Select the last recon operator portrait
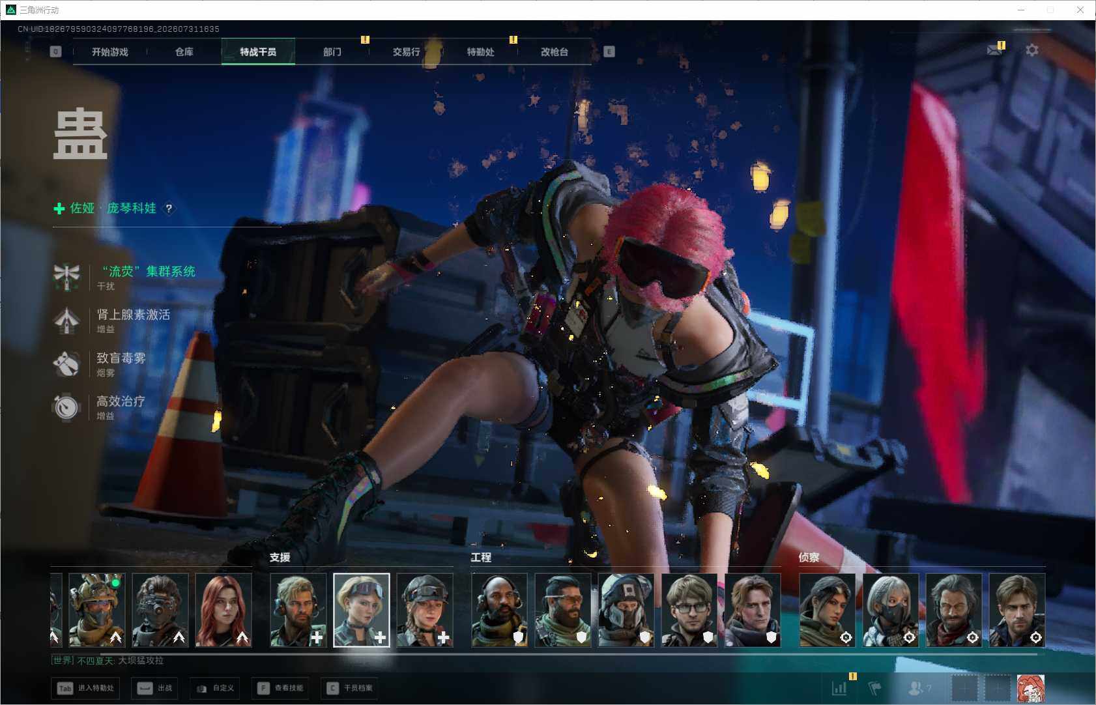The height and width of the screenshot is (705, 1096). coord(1017,611)
